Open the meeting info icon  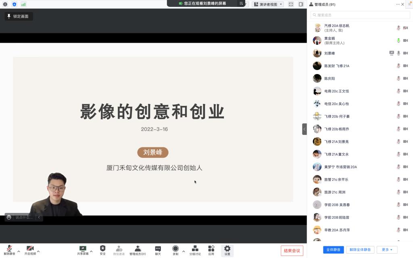(5, 4)
